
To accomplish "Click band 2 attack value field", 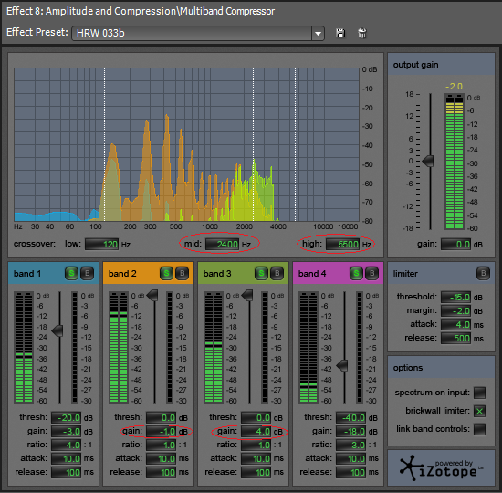I will [x=161, y=458].
